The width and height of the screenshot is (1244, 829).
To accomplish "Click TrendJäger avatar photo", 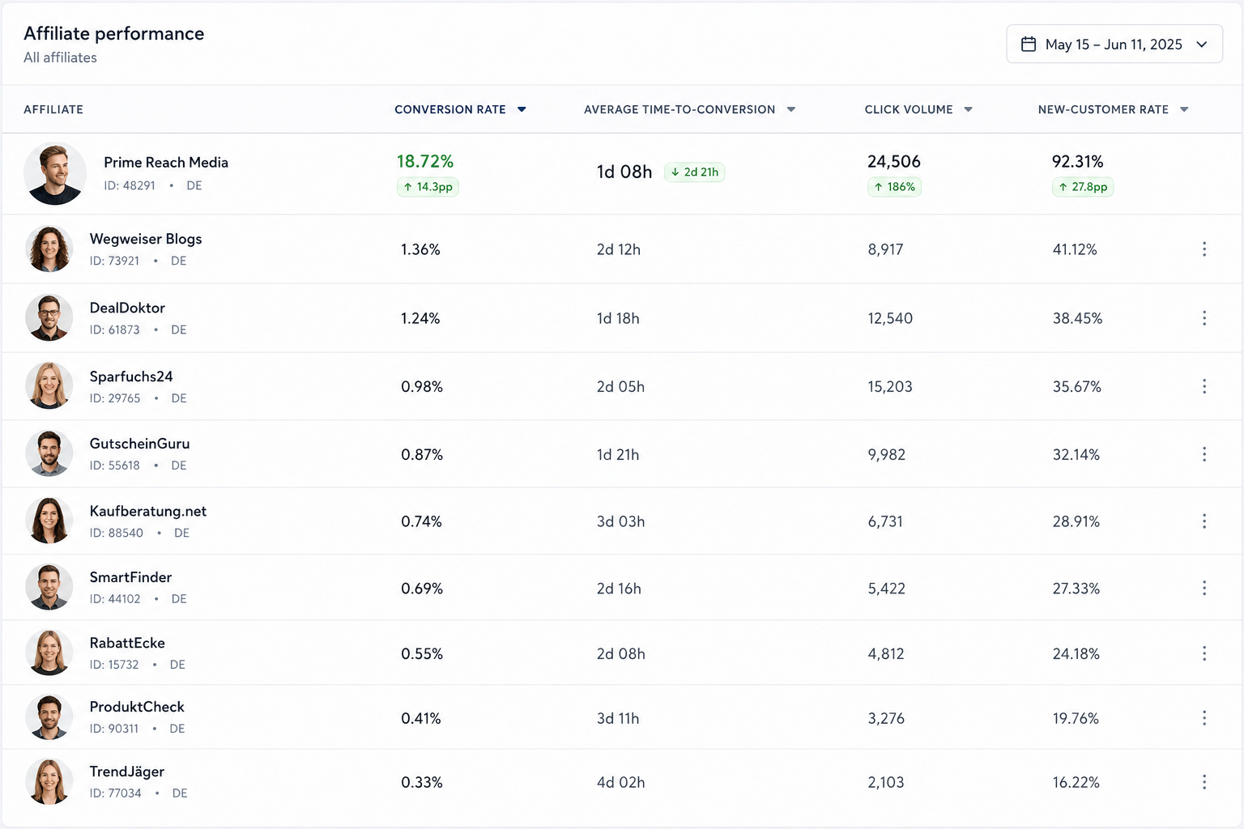I will 49,782.
